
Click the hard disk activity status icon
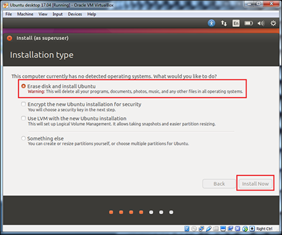click(187, 229)
